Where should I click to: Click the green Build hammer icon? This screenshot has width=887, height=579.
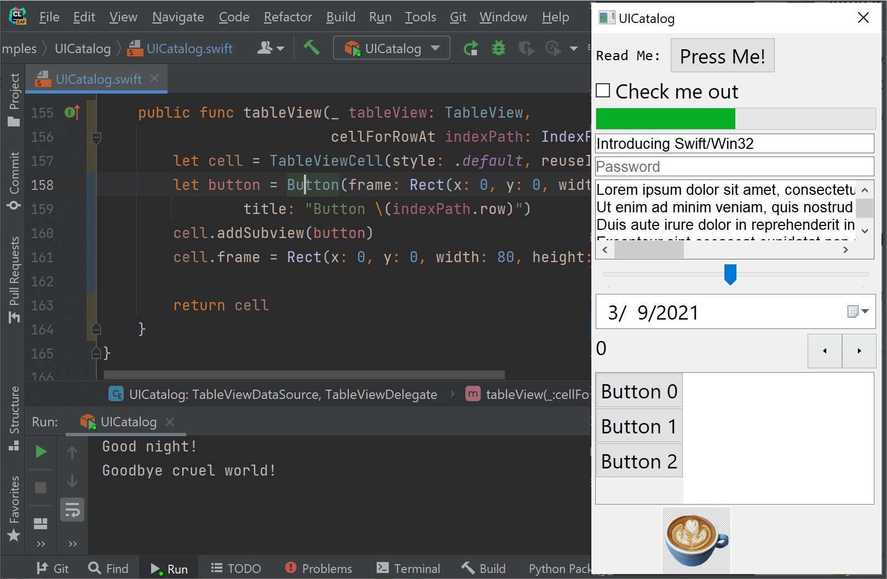311,48
